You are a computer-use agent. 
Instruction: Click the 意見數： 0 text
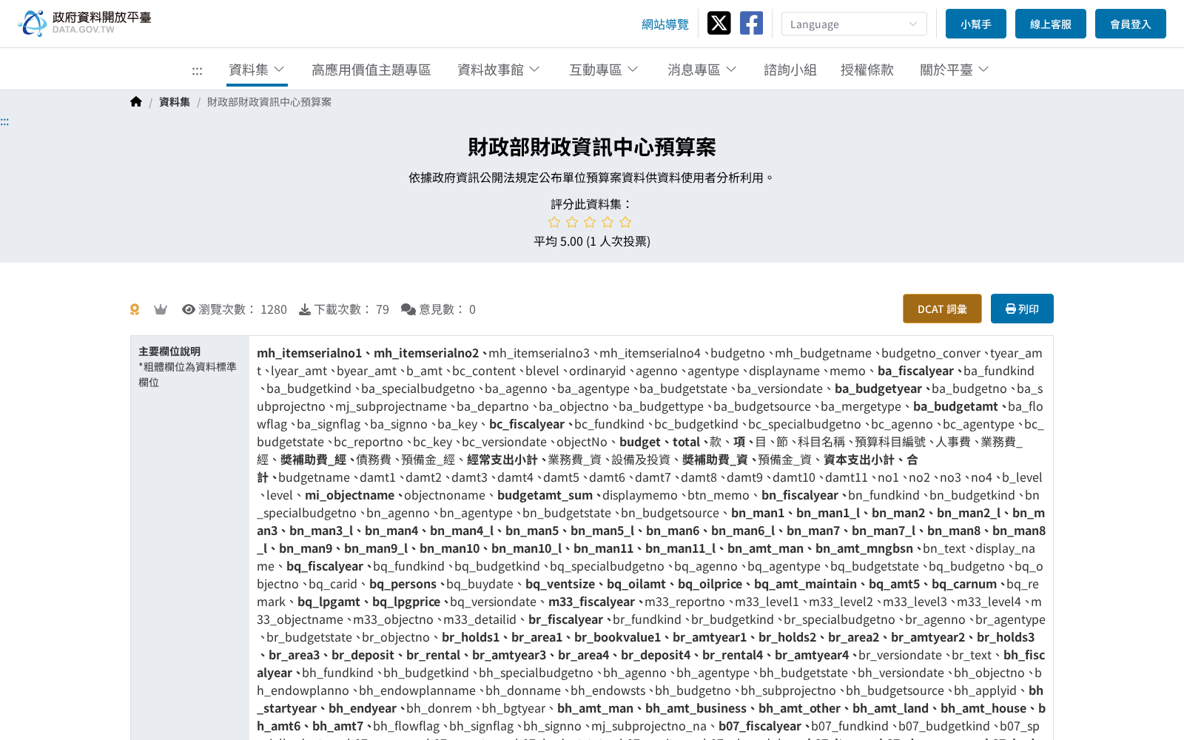tap(448, 309)
